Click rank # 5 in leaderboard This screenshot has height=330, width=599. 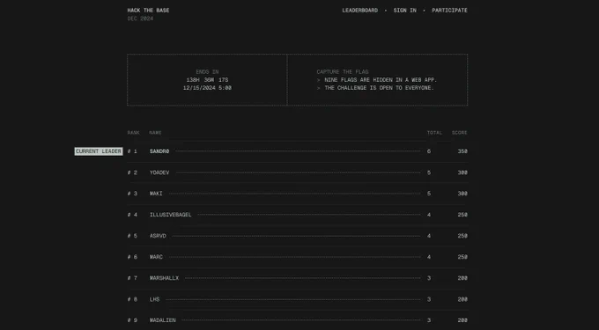tap(132, 236)
